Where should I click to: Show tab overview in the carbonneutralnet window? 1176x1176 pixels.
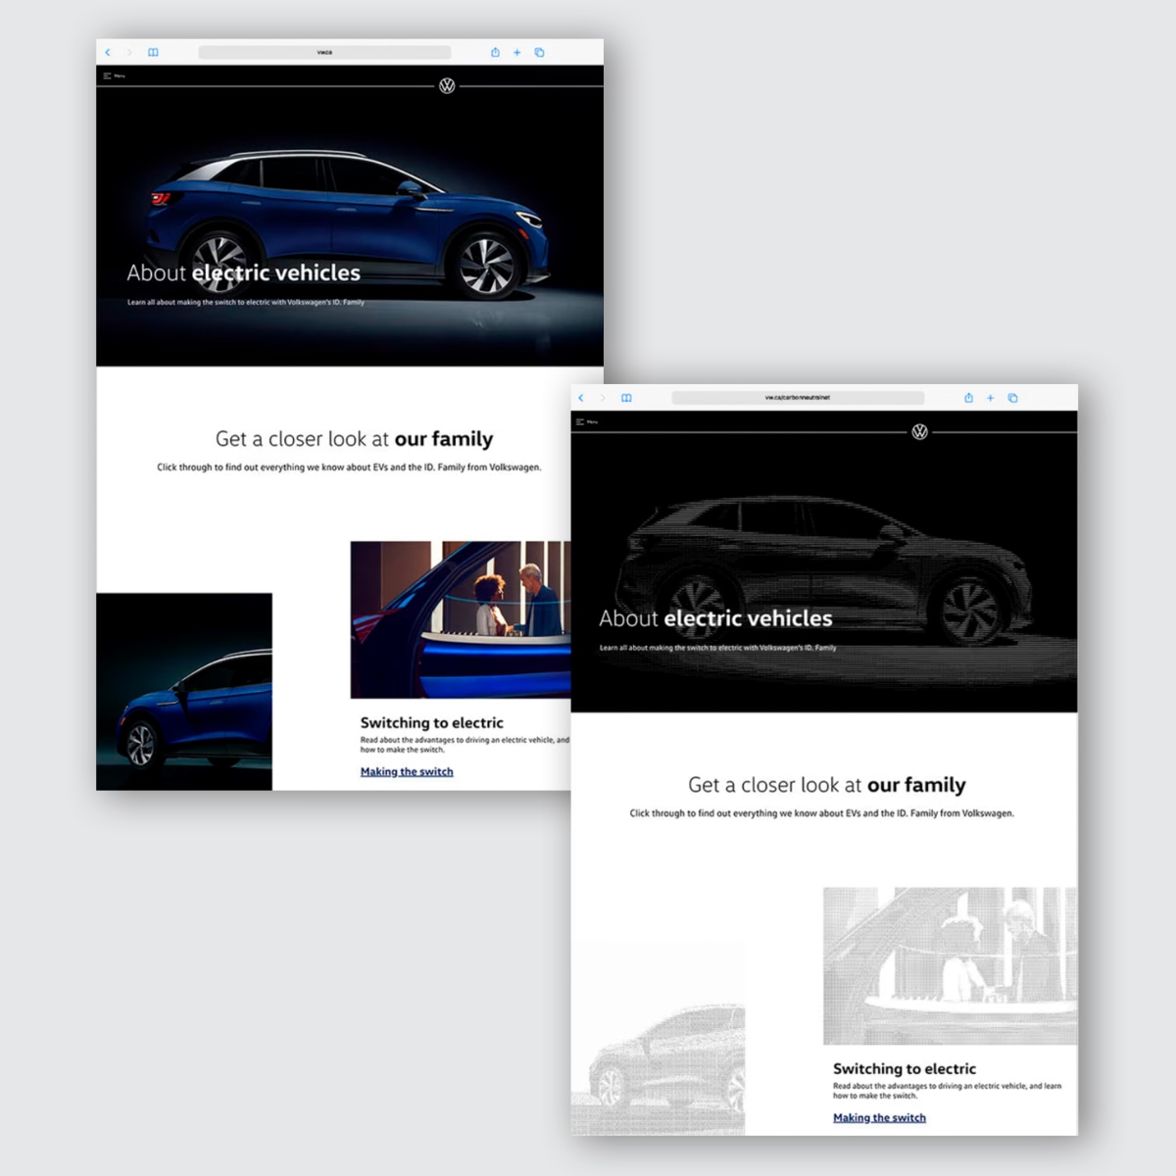(x=1012, y=398)
